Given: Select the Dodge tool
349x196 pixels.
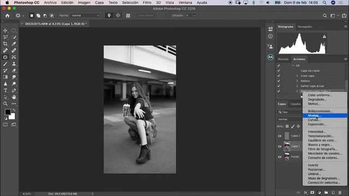Looking at the screenshot, I should [14, 84].
